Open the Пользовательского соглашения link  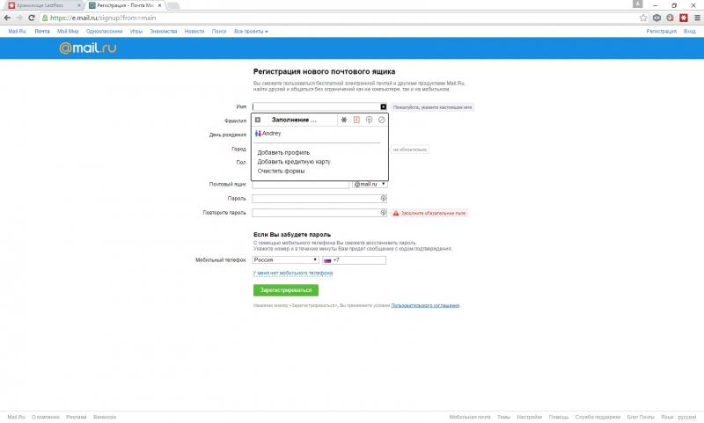tap(425, 305)
